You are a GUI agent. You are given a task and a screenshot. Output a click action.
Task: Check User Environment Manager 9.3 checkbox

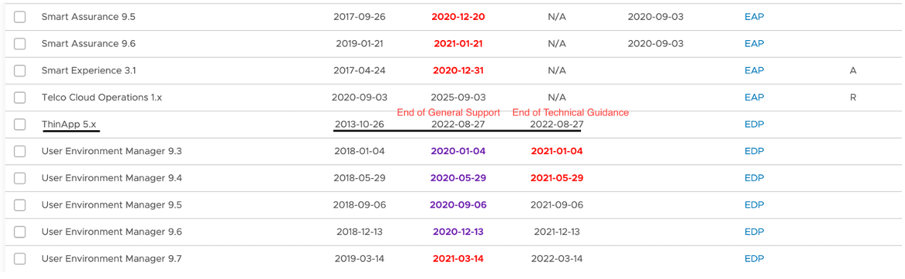point(19,151)
